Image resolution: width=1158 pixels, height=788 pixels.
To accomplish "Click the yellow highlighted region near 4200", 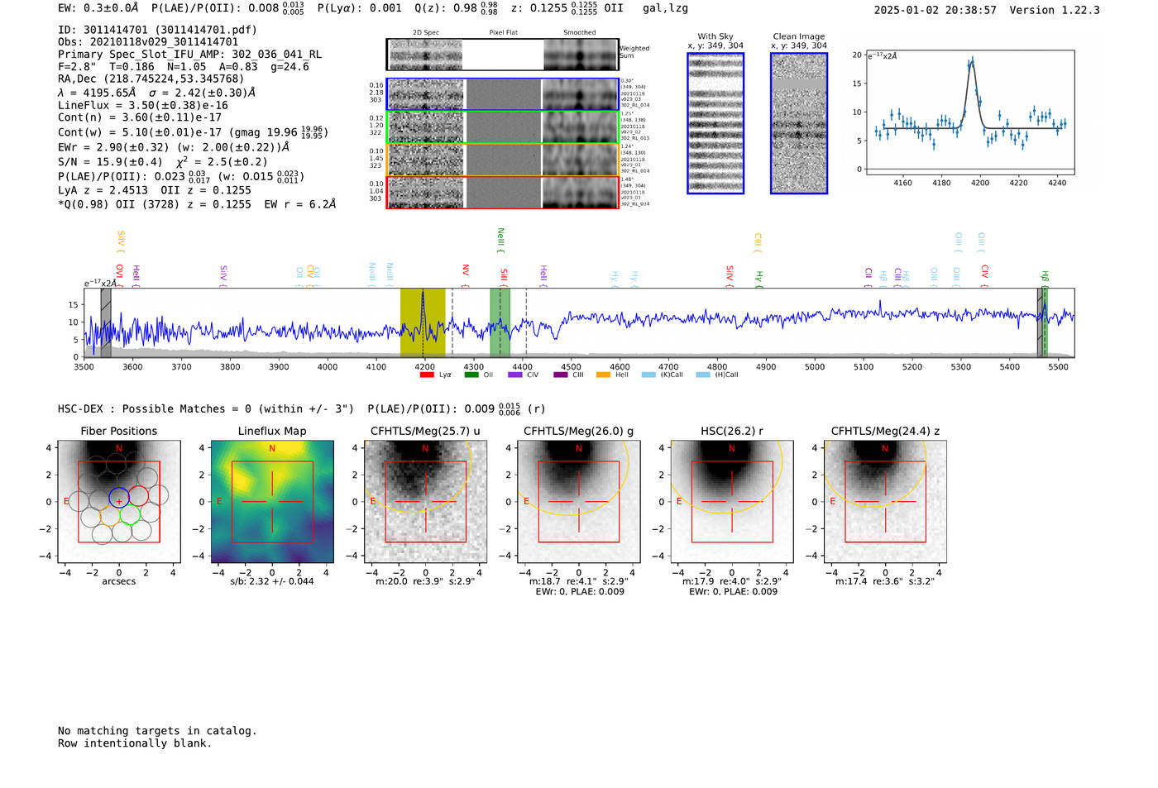I will (423, 322).
